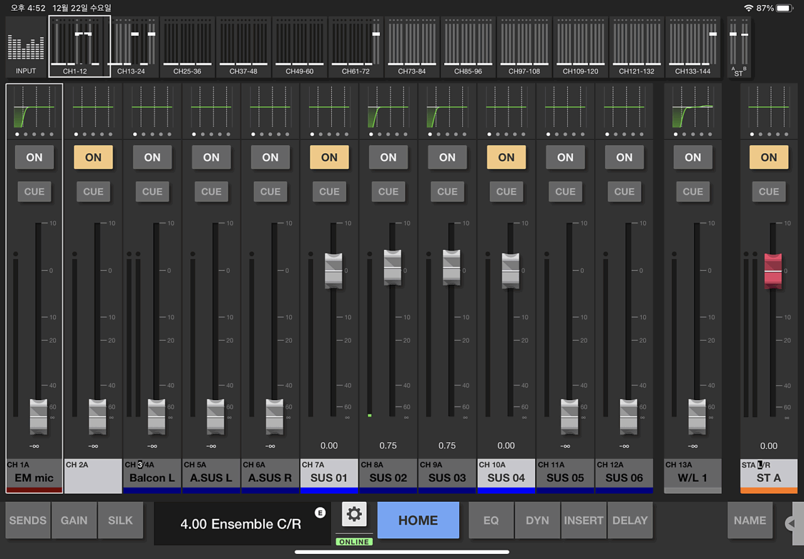Screen dimensions: 804x559
Task: Select the blank CH 2A name label
Action: 94,477
